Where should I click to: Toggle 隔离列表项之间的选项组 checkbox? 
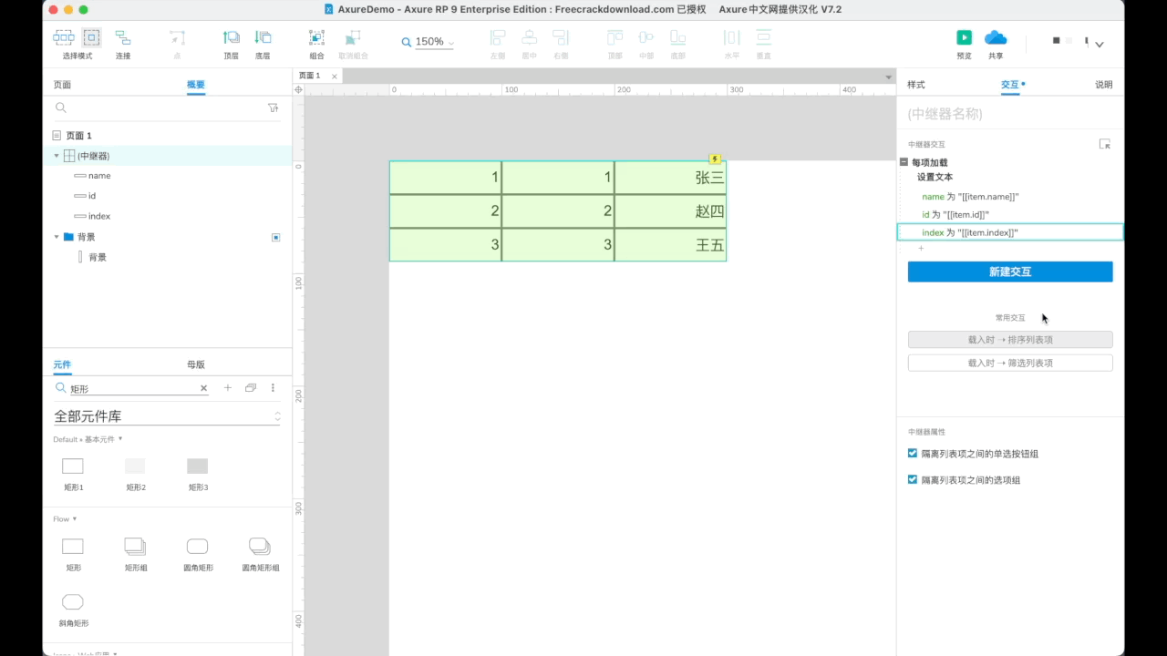(x=913, y=479)
